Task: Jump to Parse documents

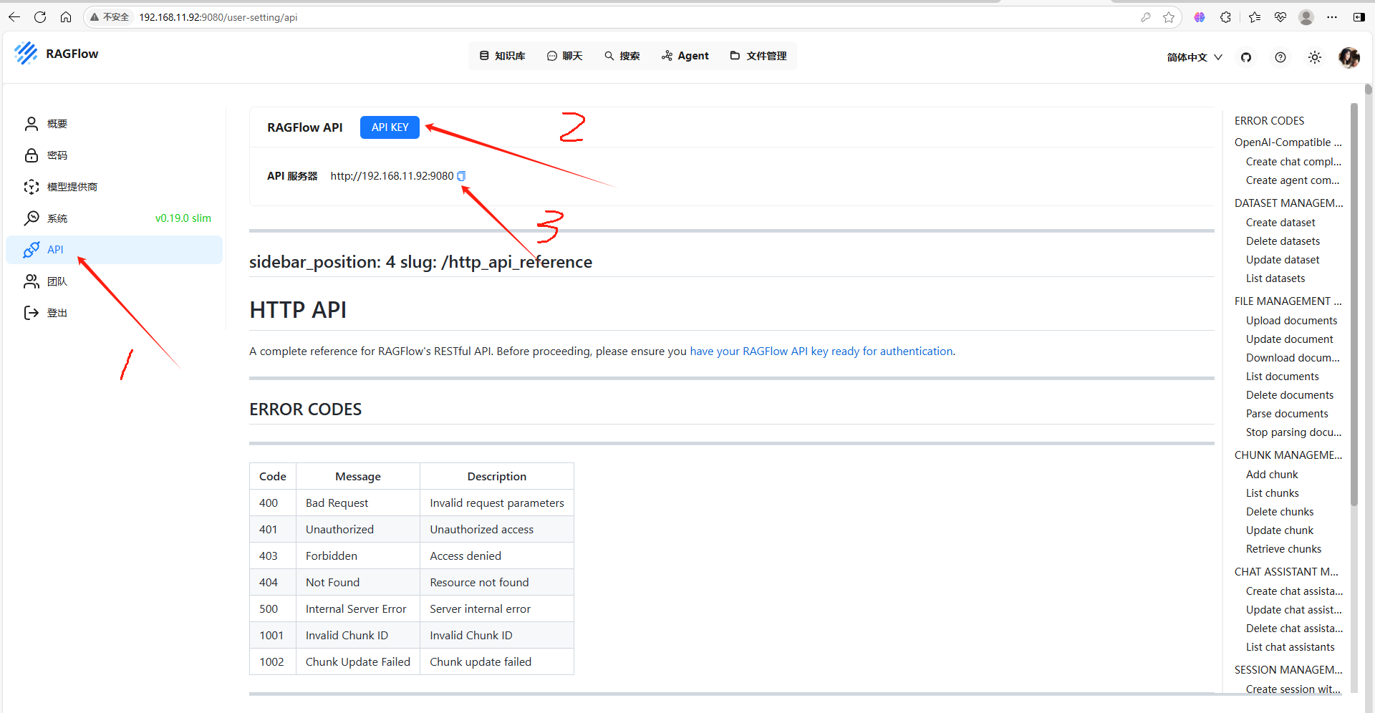Action: [x=1287, y=414]
